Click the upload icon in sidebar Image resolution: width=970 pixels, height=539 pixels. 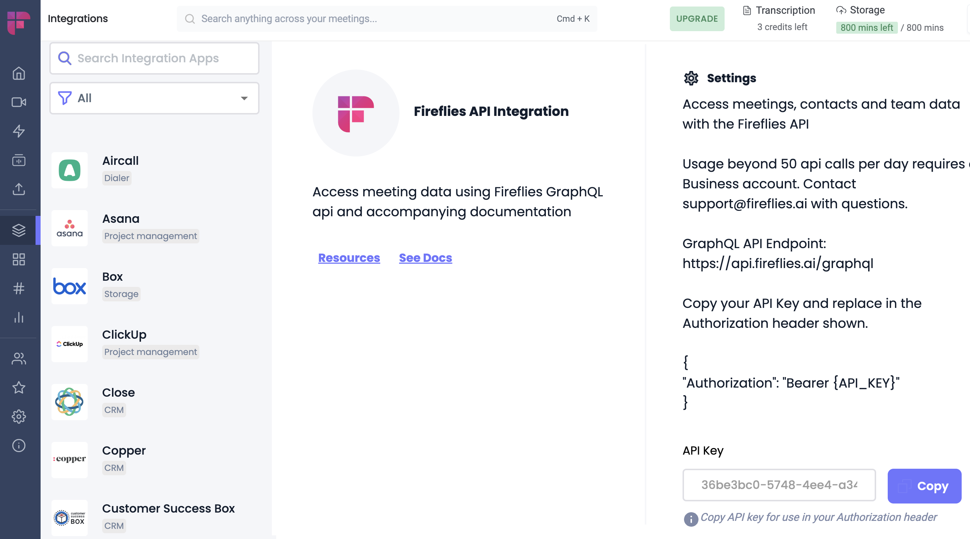[18, 189]
